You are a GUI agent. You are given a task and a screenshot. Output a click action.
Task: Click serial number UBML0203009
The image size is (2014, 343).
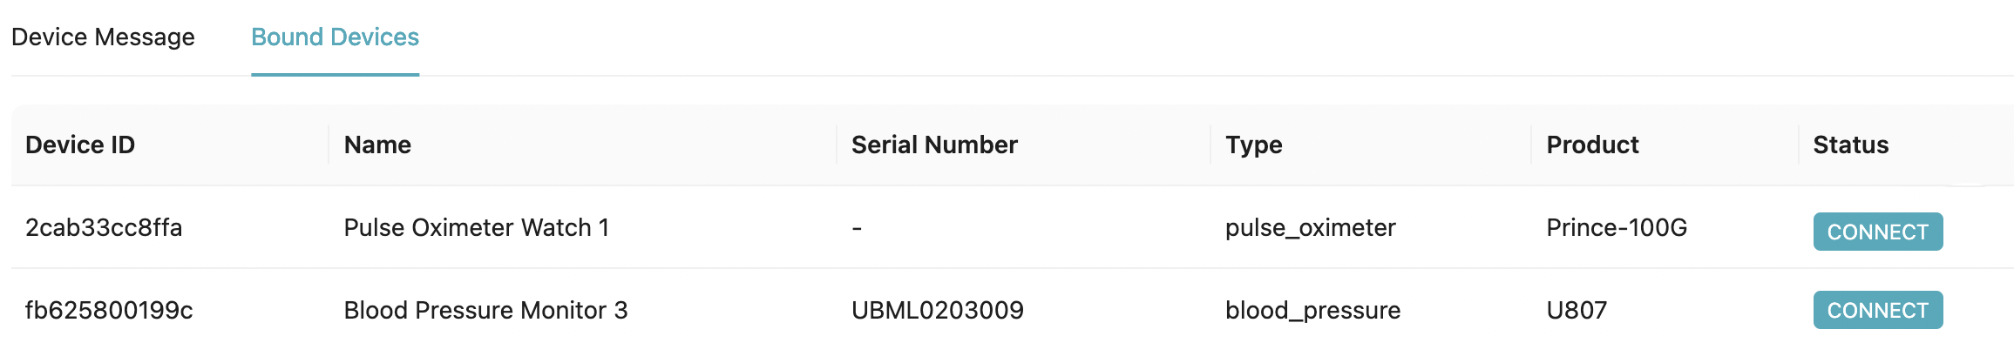(937, 310)
